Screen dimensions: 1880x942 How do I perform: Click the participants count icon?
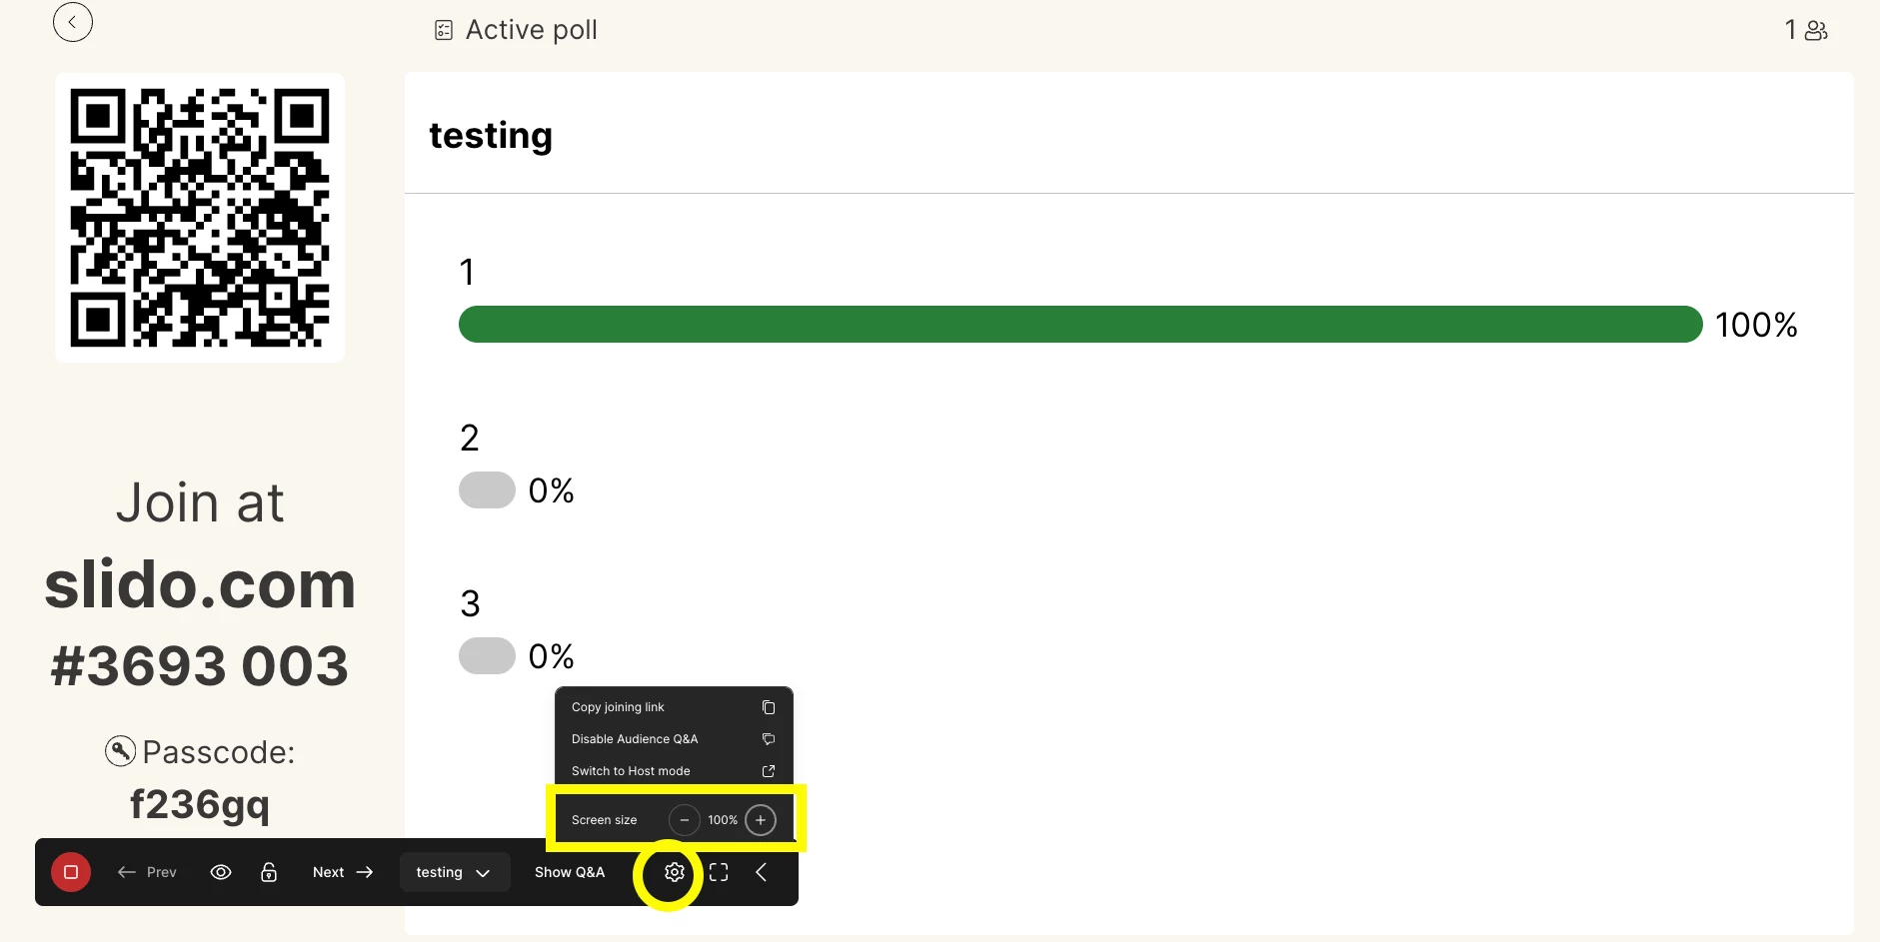click(x=1815, y=31)
